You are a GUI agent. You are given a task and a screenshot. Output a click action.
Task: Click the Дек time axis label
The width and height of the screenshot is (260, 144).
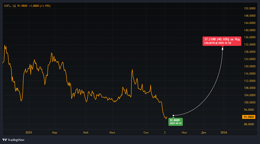pos(204,133)
